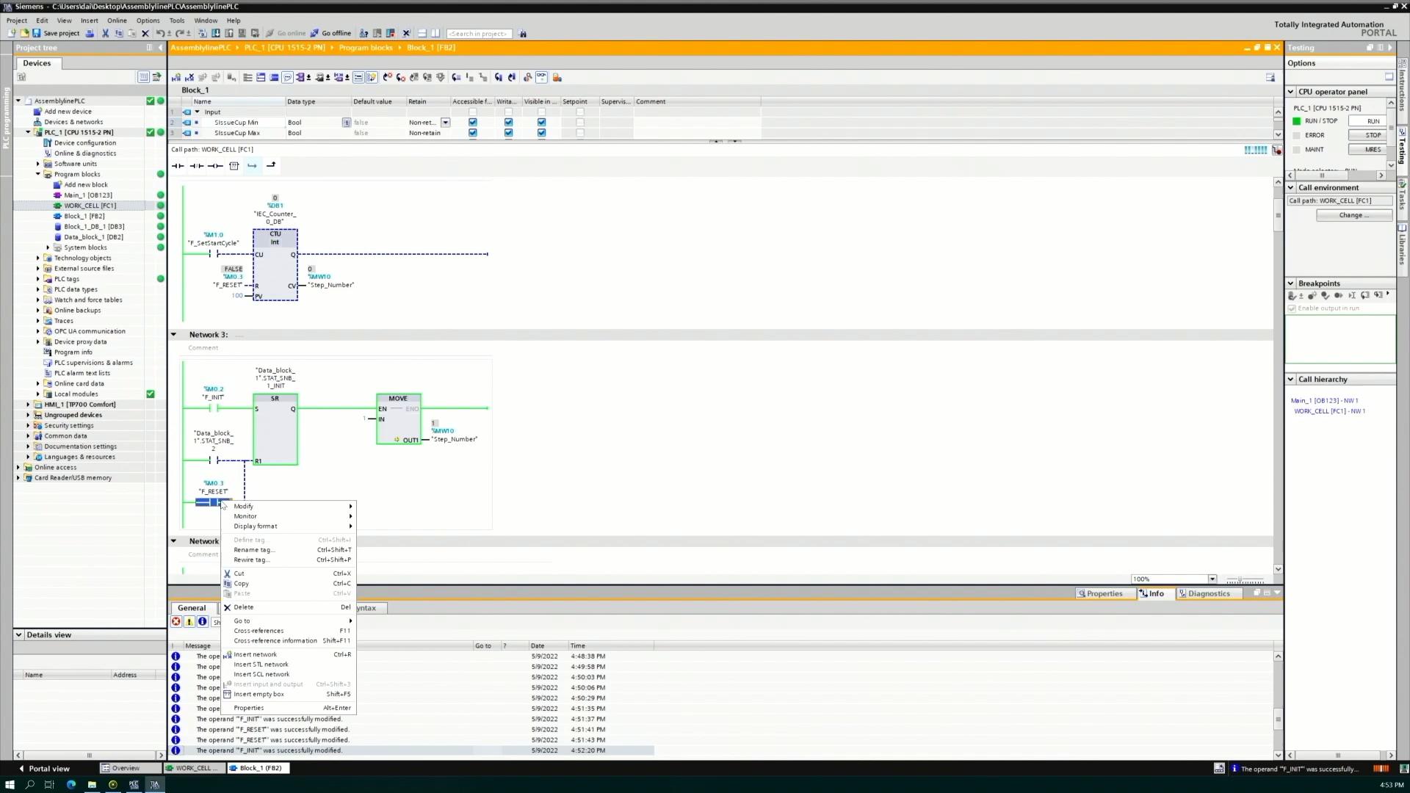Click the Change... call environment button
Image resolution: width=1410 pixels, height=793 pixels.
1353,215
